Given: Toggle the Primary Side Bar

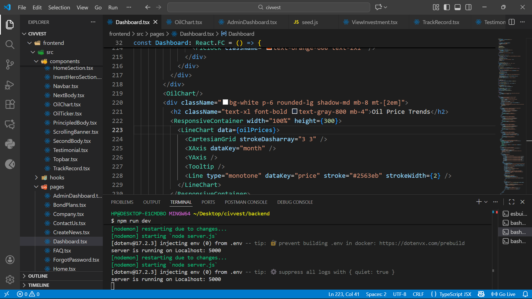Looking at the screenshot, I should 447,7.
